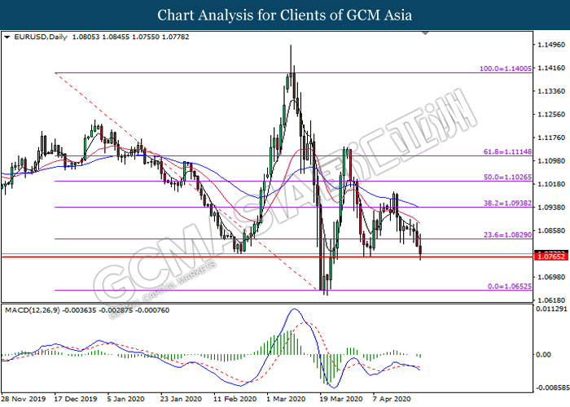Click the MACD(12,26,9) indicator label

[x=33, y=310]
